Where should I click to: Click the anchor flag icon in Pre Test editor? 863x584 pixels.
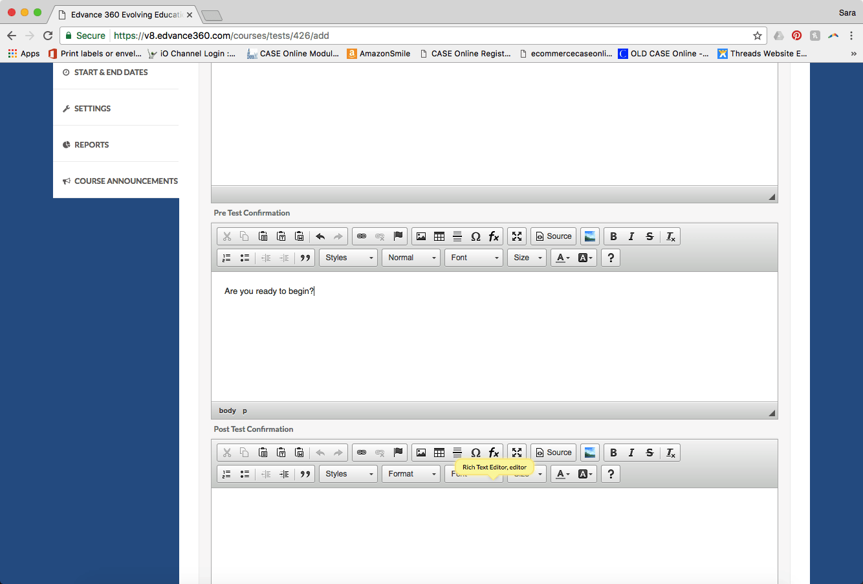click(399, 236)
